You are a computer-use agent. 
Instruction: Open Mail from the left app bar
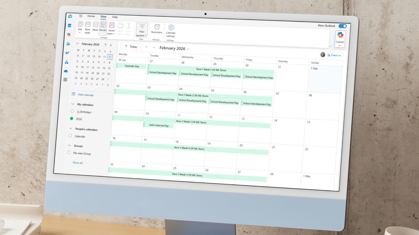[x=70, y=17]
